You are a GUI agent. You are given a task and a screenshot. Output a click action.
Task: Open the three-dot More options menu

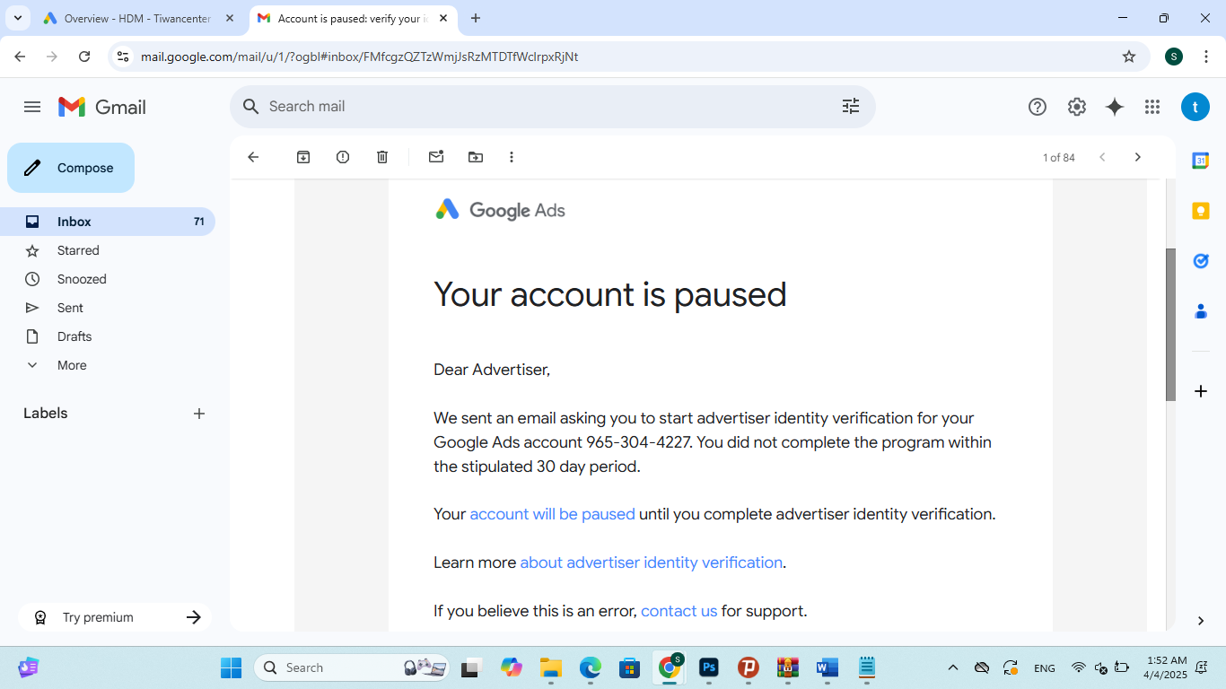pos(512,157)
